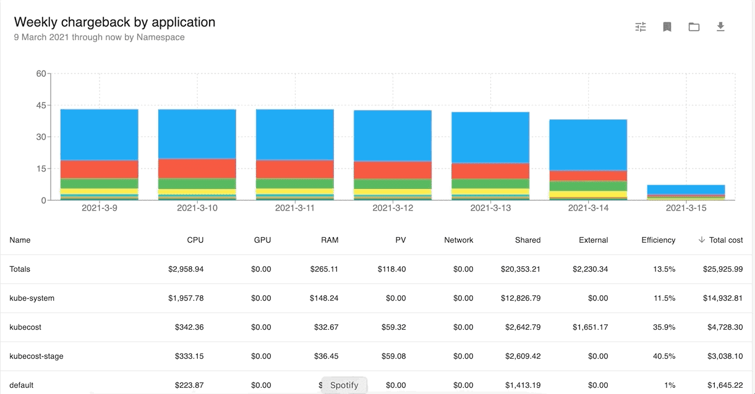Click the Weekly chargeback by application title

click(114, 22)
